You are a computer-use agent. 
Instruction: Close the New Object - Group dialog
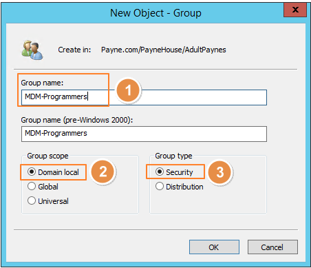point(295,10)
